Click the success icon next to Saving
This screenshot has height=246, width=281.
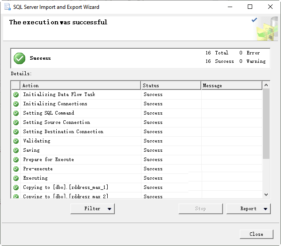click(x=16, y=150)
